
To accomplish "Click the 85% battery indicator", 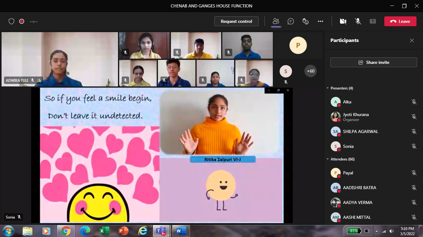I will [354, 231].
